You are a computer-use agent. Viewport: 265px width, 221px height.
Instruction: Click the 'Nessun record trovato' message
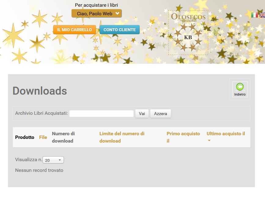click(x=39, y=170)
